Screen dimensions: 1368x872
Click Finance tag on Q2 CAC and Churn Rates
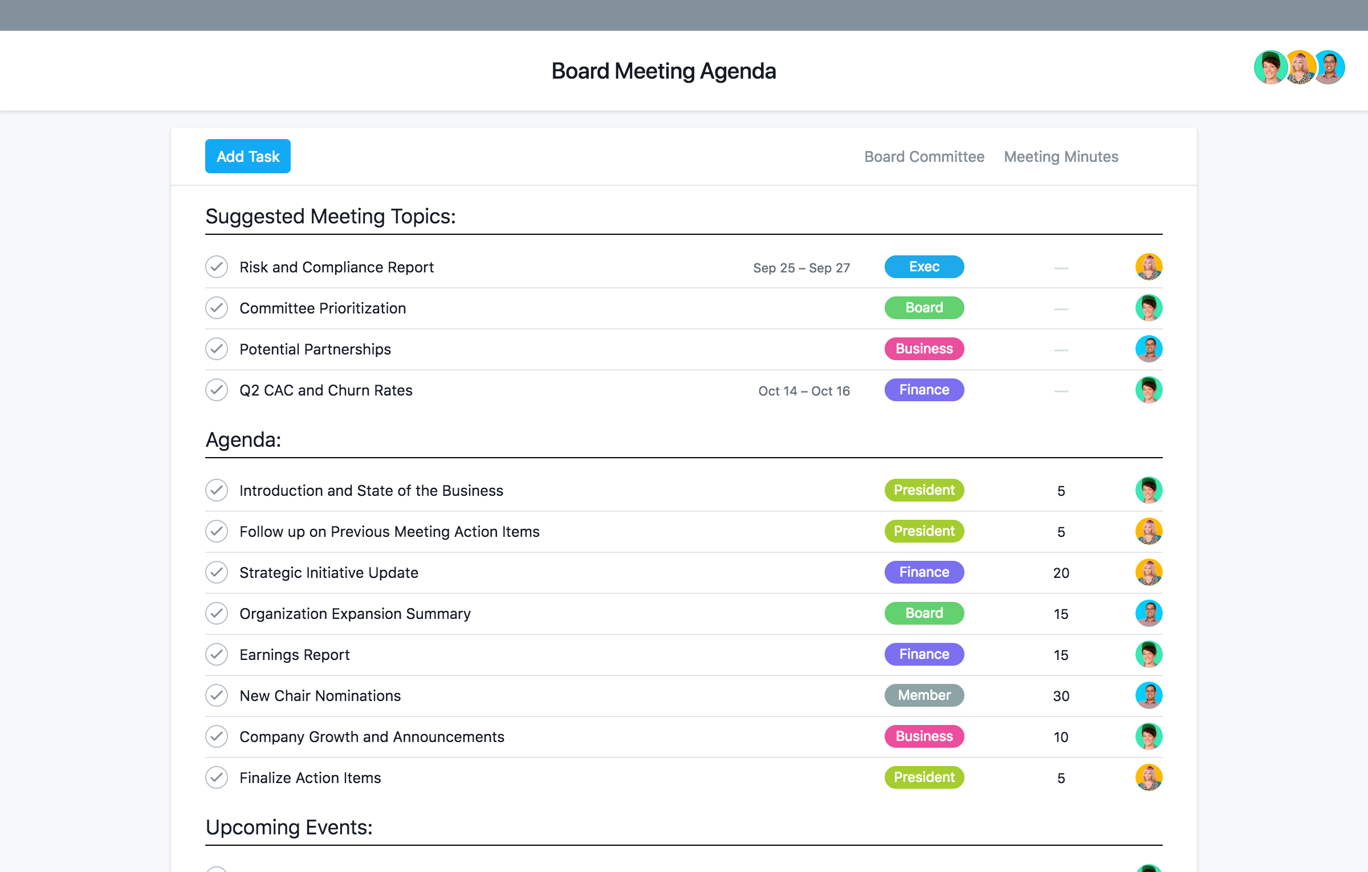[923, 390]
